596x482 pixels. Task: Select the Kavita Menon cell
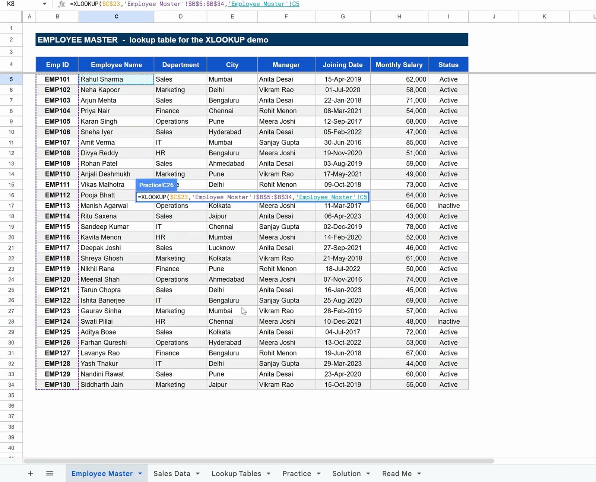tap(116, 237)
